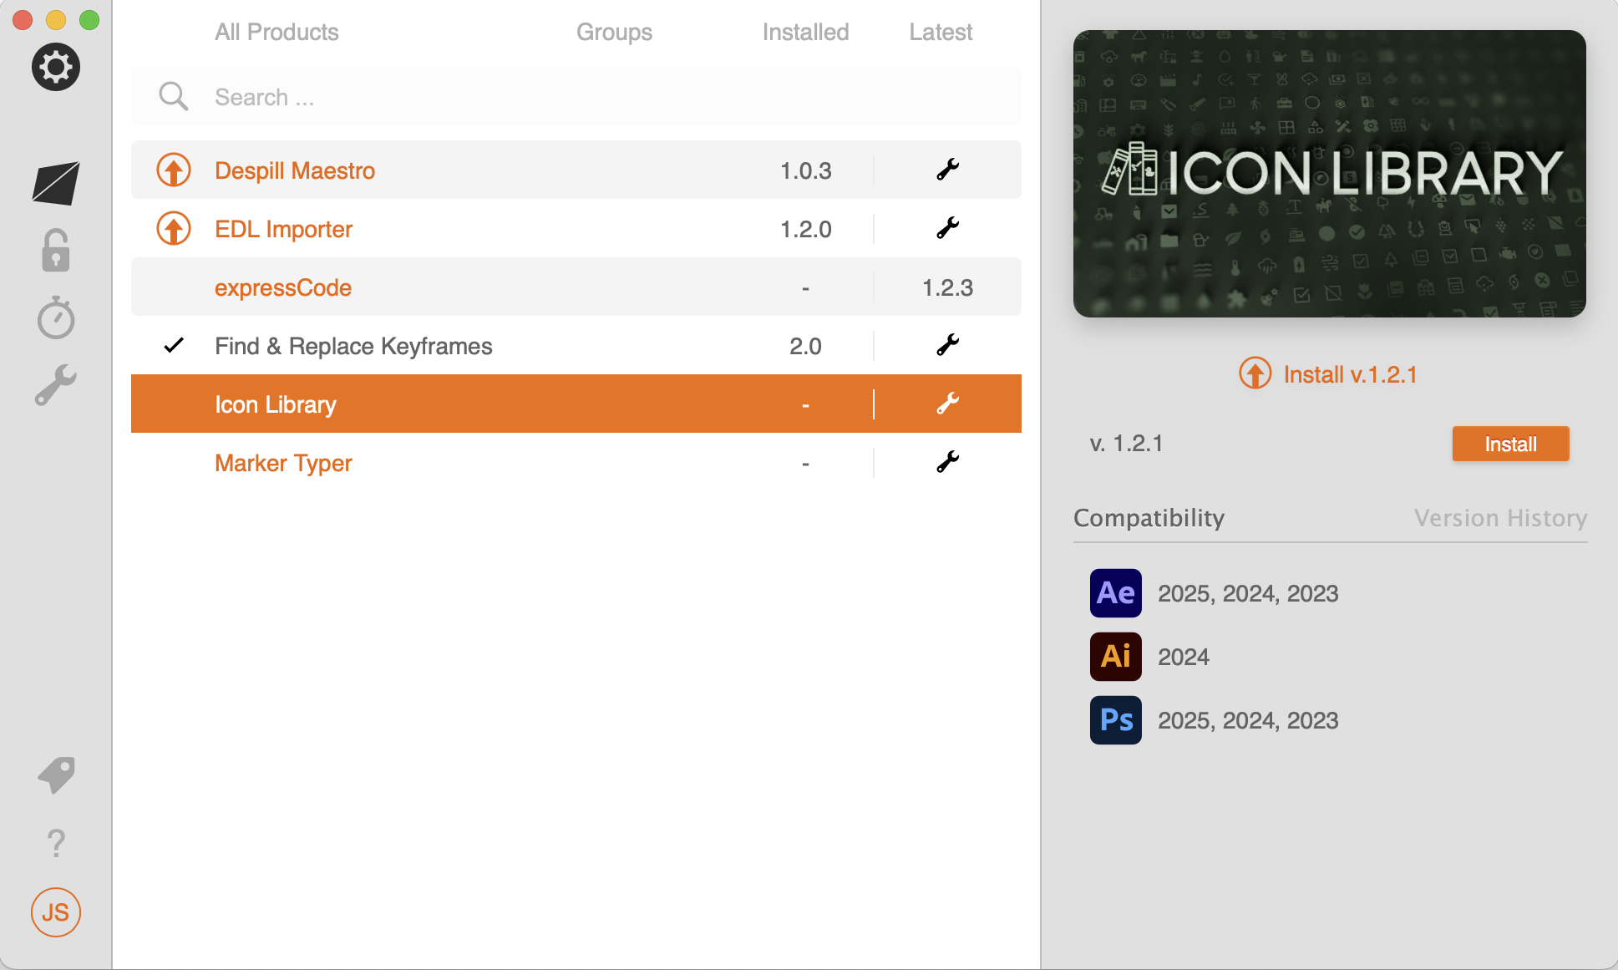
Task: Click the wrench icon in Icon Library row
Action: coord(947,404)
